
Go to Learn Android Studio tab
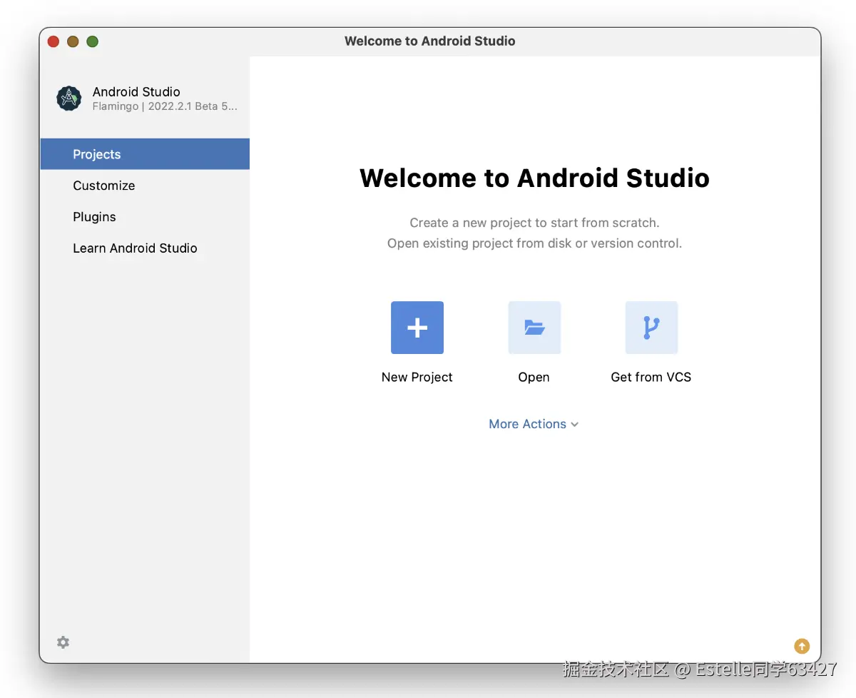coord(145,248)
